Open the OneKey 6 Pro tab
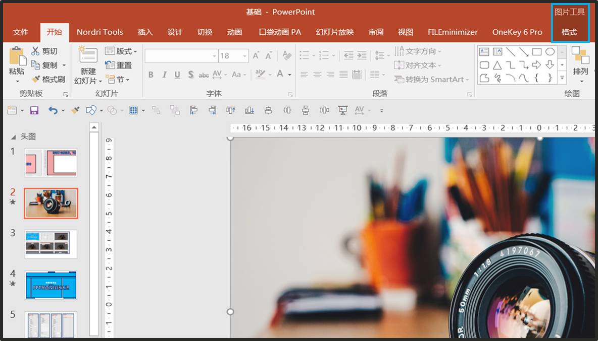The width and height of the screenshot is (598, 341). pos(517,32)
